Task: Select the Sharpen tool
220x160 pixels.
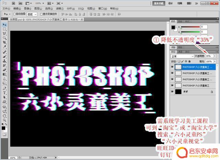Action: (x=4, y=79)
